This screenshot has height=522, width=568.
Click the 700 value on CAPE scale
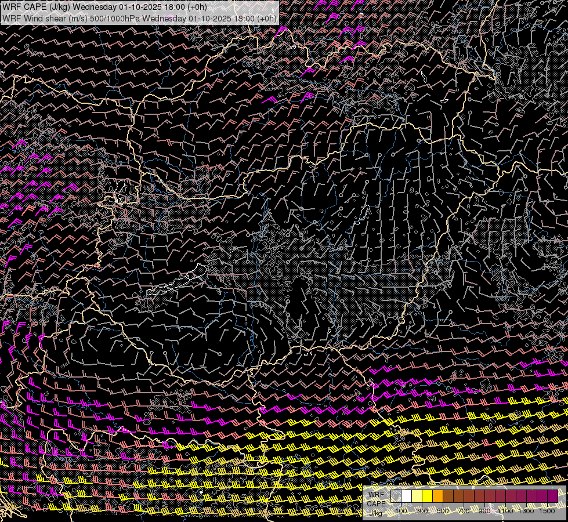(464, 511)
